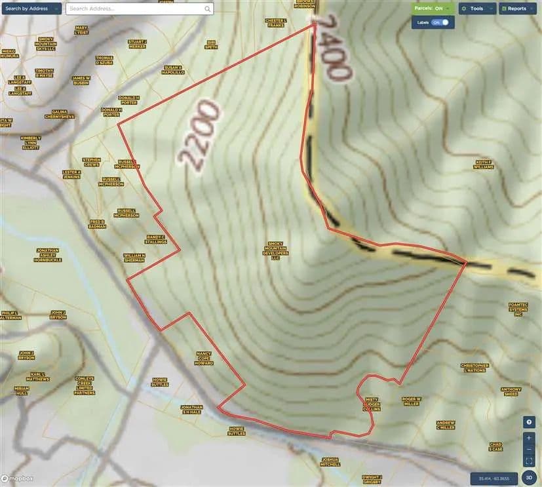The width and height of the screenshot is (542, 487).
Task: Click the Mapbox logo
Action: (x=17, y=478)
